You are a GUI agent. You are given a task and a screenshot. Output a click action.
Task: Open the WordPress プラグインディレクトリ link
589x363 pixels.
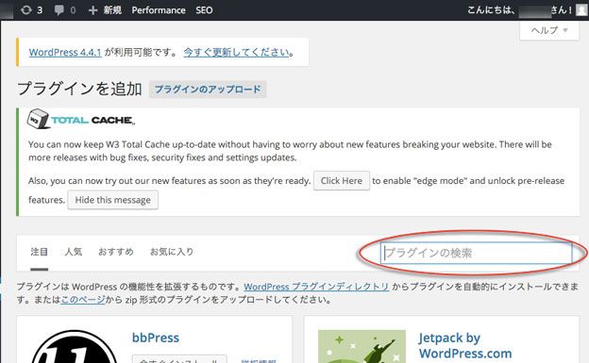316,287
